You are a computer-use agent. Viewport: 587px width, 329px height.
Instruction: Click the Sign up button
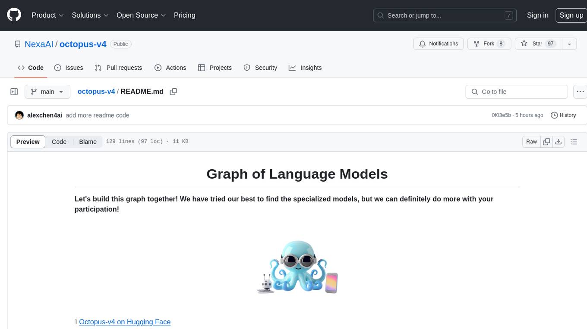click(x=571, y=15)
